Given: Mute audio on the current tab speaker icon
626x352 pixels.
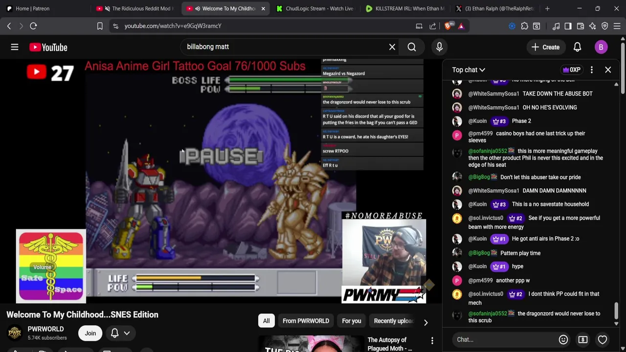Looking at the screenshot, I should [x=198, y=8].
